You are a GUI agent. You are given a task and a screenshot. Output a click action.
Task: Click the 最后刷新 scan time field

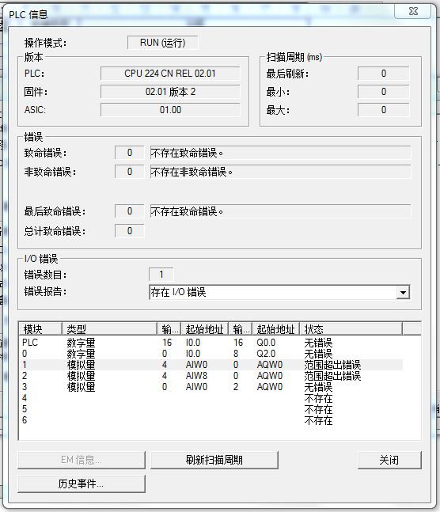384,74
